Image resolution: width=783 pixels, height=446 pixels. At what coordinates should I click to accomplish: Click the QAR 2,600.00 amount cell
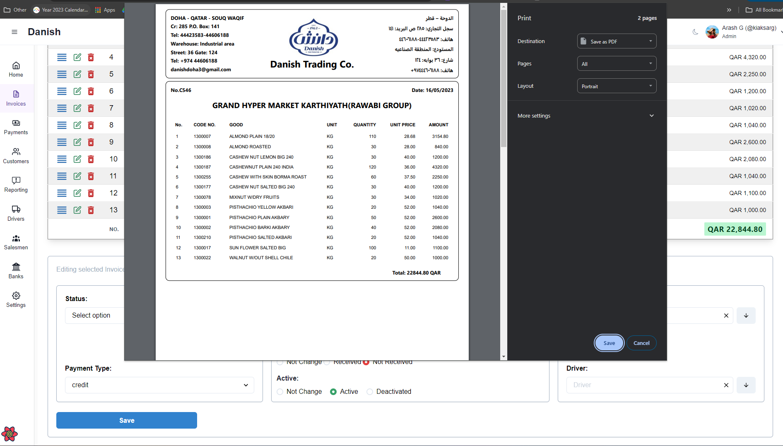(747, 142)
